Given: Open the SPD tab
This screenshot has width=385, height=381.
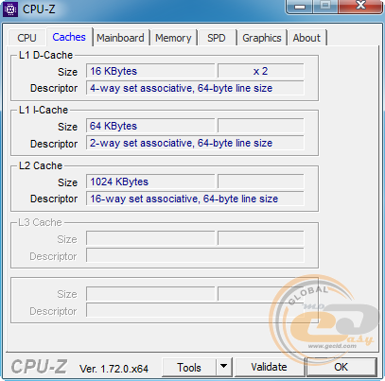Looking at the screenshot, I should (x=217, y=38).
